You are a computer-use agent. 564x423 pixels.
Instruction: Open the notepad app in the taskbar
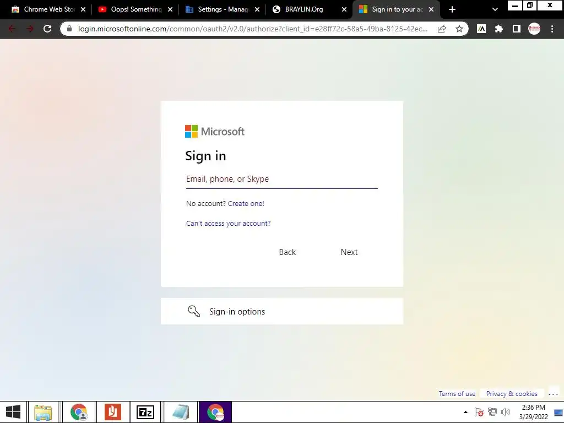pyautogui.click(x=181, y=412)
